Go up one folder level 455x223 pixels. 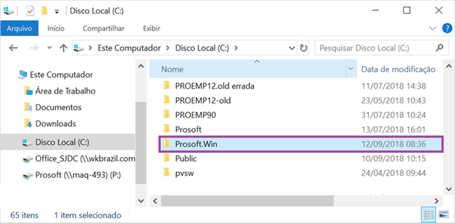tap(63, 48)
